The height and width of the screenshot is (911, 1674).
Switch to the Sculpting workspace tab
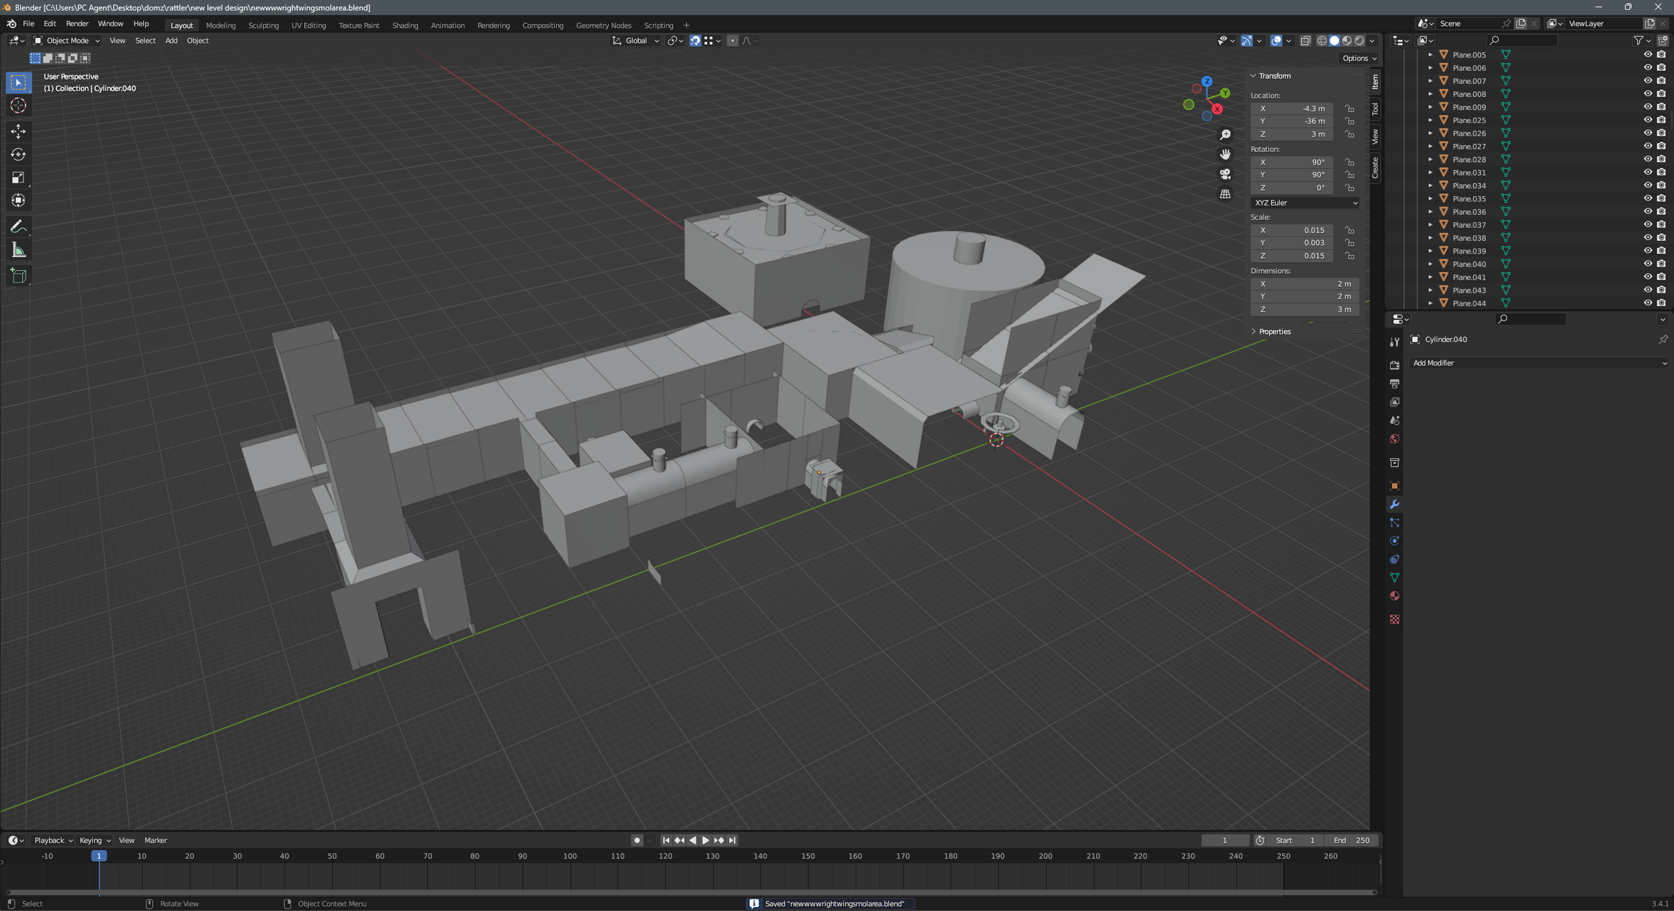tap(263, 25)
